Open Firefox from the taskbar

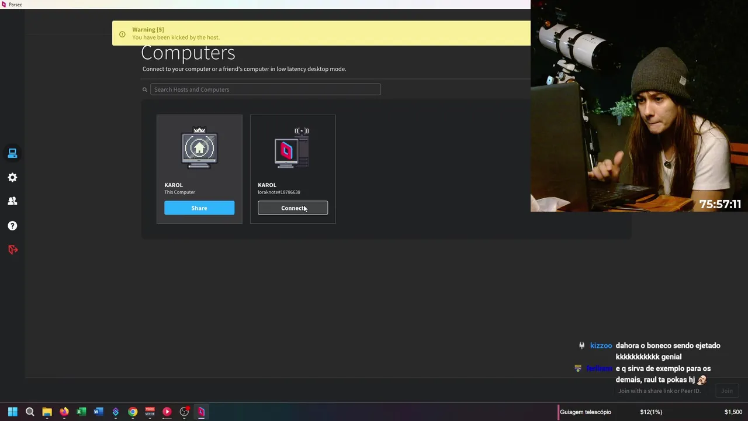[x=64, y=412]
